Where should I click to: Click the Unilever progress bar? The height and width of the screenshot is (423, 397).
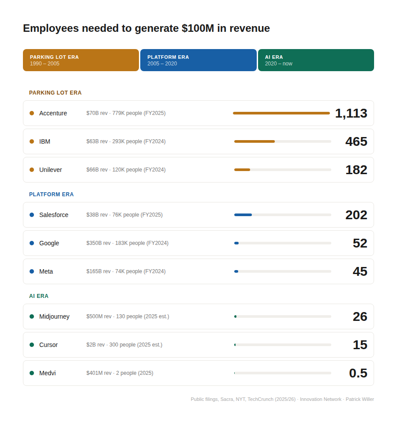[283, 170]
